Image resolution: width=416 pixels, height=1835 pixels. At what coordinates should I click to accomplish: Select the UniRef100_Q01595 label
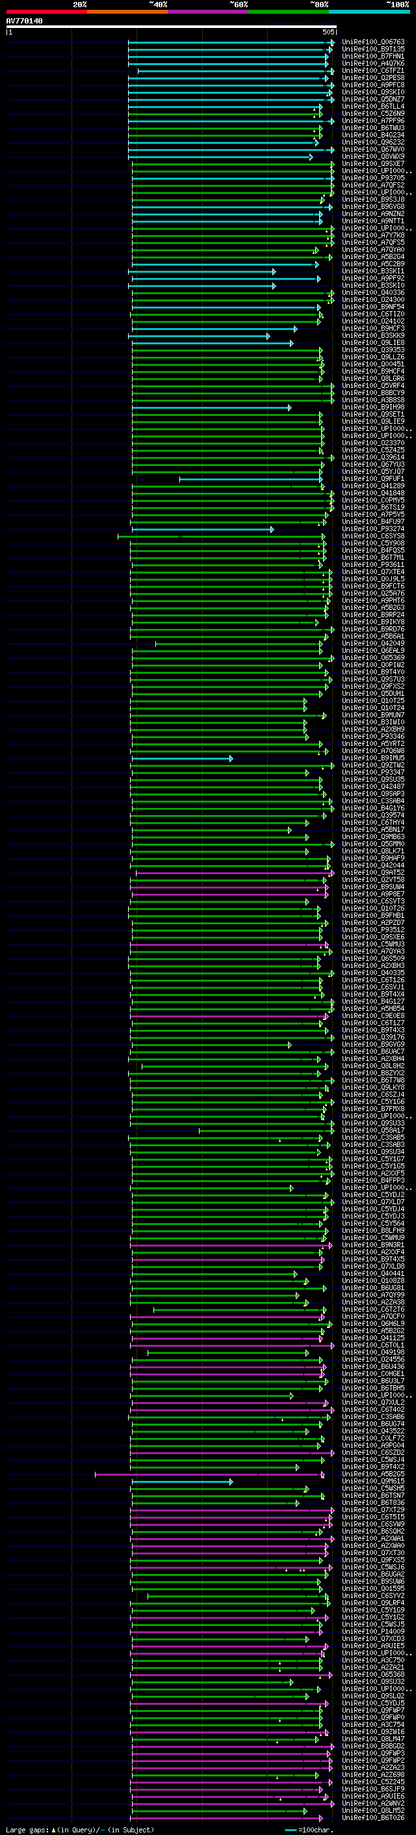373,1588
